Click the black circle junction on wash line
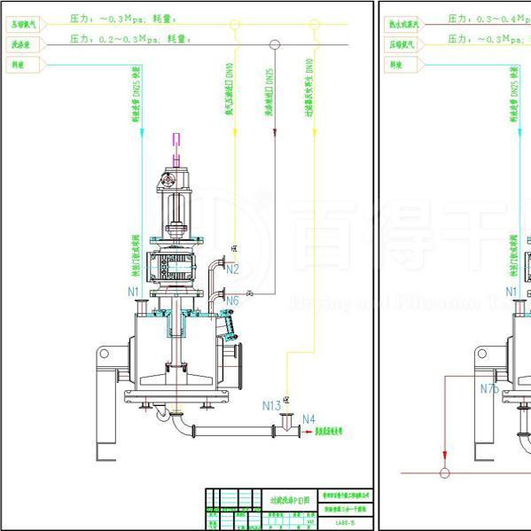The image size is (531, 531). pyautogui.click(x=275, y=44)
